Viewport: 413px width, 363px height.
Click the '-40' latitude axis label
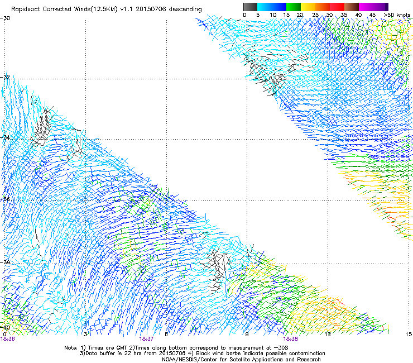(x=5, y=327)
